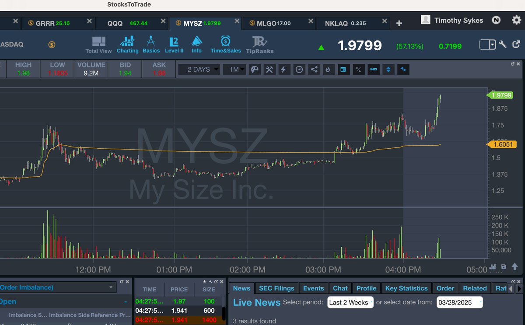Open the Level II window
The image size is (525, 325).
coord(174,45)
